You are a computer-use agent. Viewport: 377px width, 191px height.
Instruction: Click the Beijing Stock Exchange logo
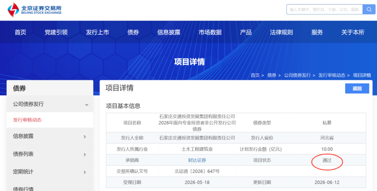[x=34, y=10]
